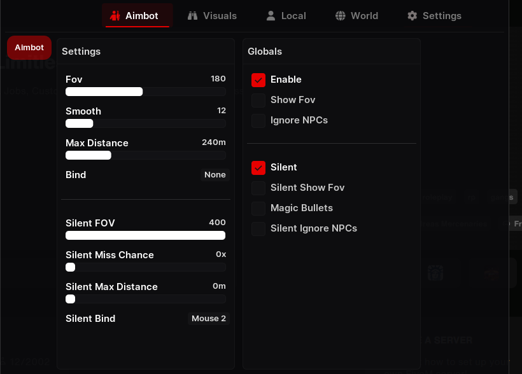Enable the Silent Show Fov checkbox
522x374 pixels.
(258, 188)
